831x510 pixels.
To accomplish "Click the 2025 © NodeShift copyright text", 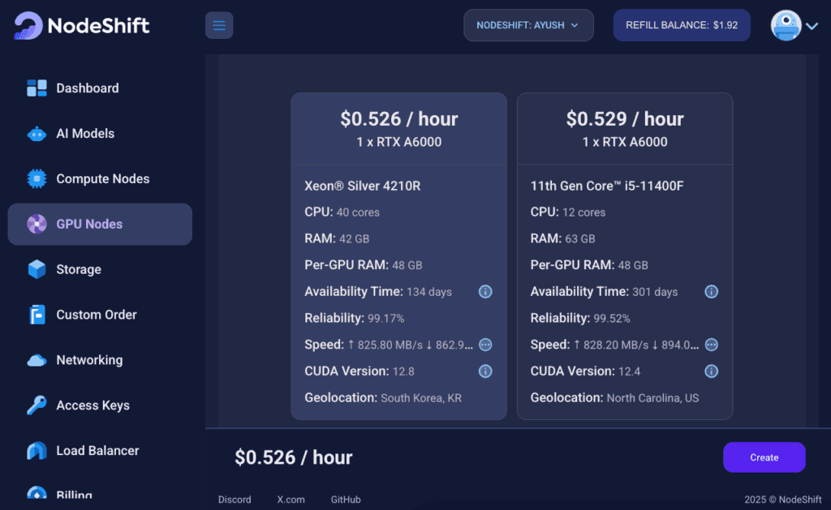I will click(x=783, y=499).
